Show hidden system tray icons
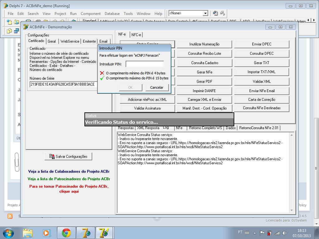This screenshot has width=319, height=239. (255, 233)
